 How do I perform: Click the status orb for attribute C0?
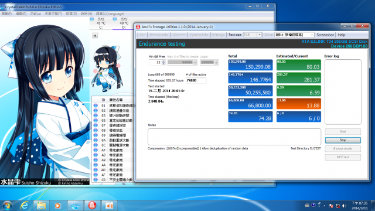[x=96, y=180]
